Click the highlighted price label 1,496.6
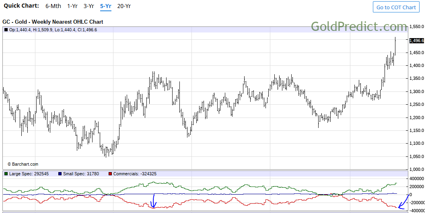 [417, 41]
